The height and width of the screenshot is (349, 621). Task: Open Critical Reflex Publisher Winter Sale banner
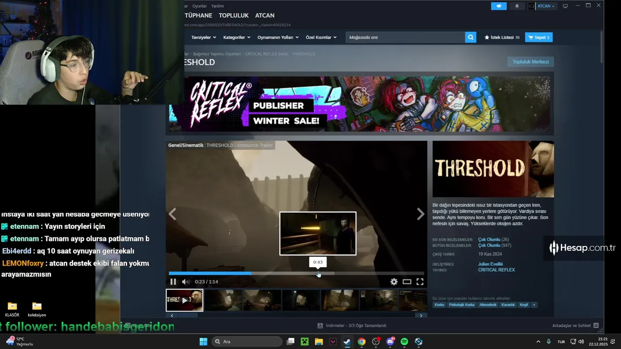360,104
